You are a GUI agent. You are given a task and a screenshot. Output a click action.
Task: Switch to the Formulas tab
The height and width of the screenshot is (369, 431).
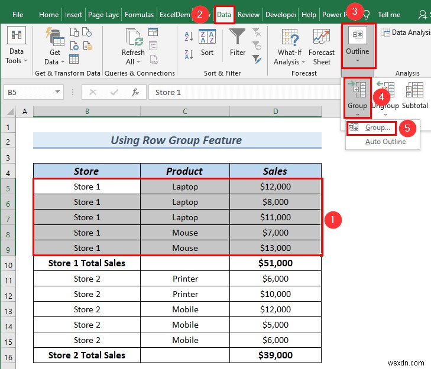point(139,15)
